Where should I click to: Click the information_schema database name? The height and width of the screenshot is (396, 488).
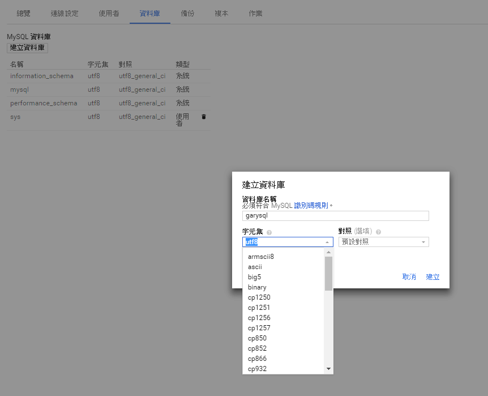42,76
